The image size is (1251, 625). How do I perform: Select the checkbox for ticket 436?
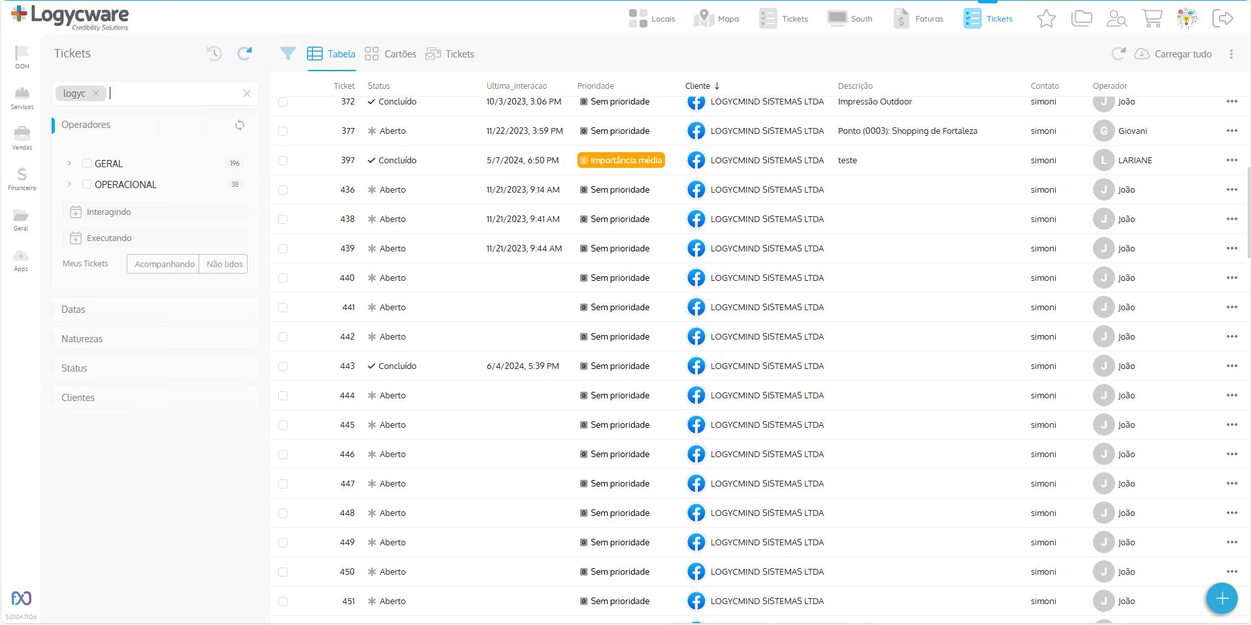pyautogui.click(x=283, y=190)
